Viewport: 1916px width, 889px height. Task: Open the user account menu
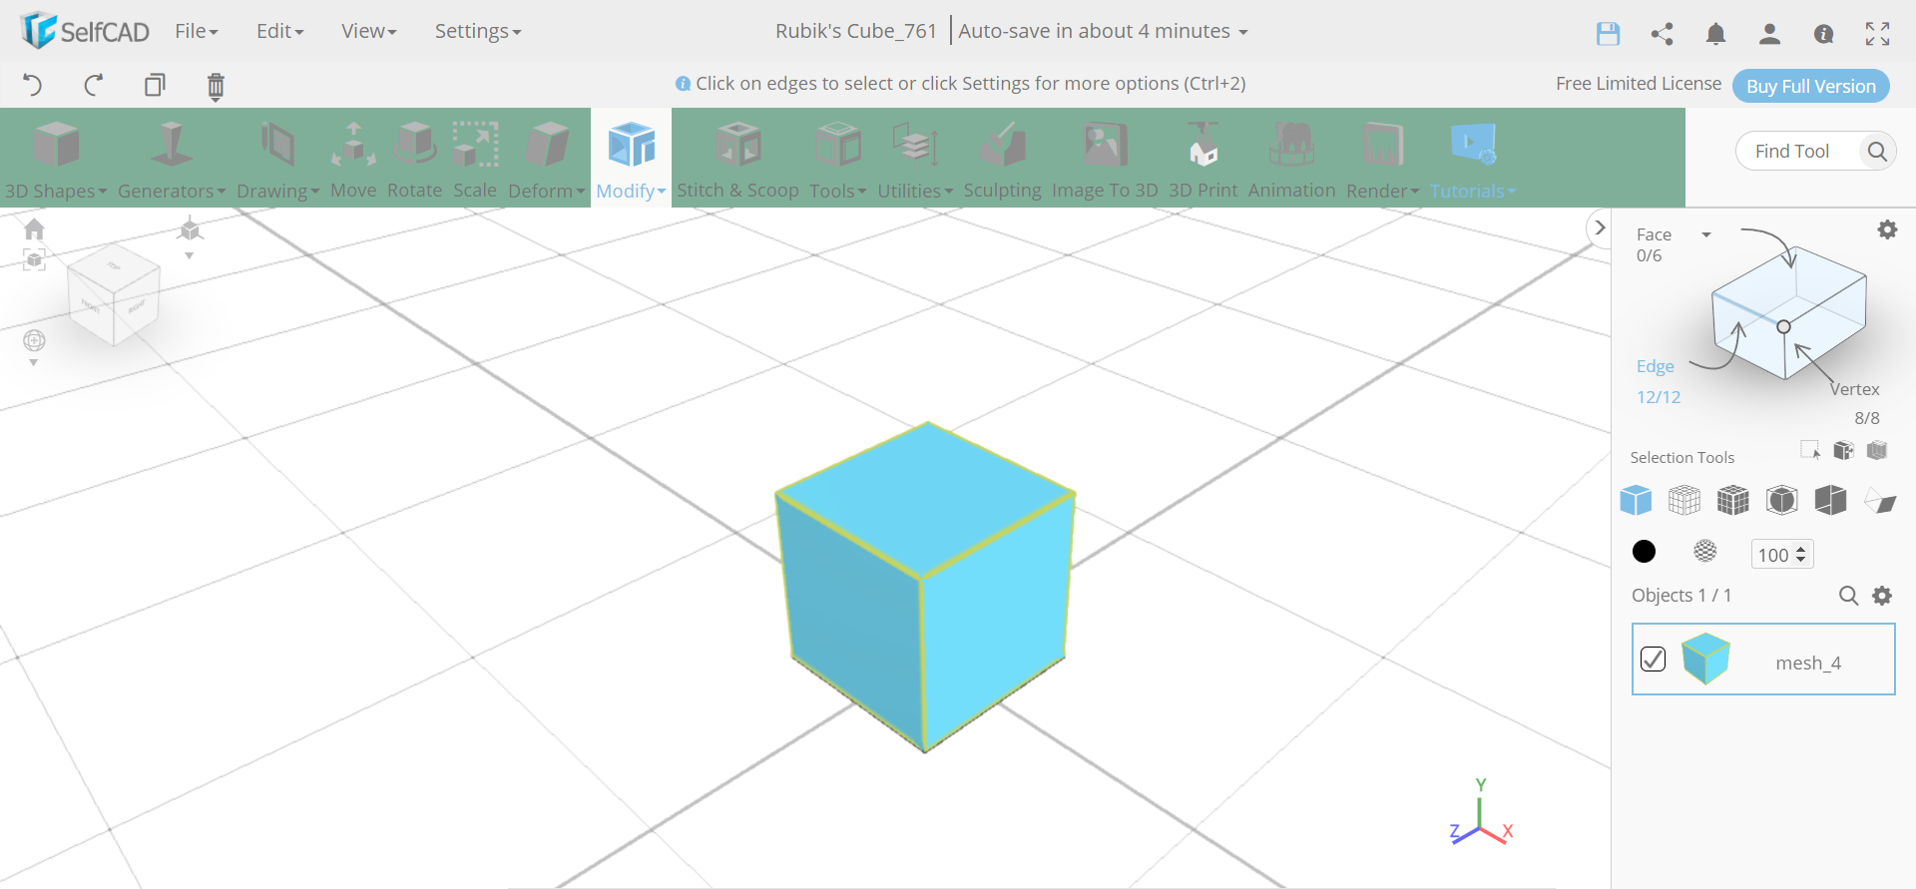1769,34
